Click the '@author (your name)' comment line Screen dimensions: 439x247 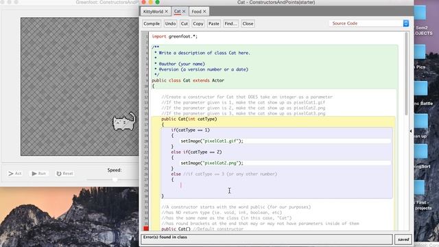(x=182, y=64)
